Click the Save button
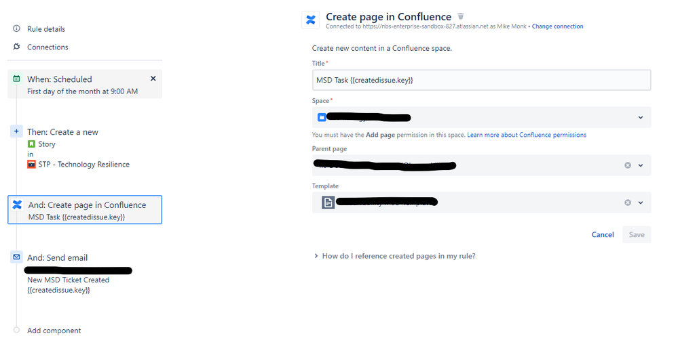Viewport: 678px width, 363px height. 637,234
